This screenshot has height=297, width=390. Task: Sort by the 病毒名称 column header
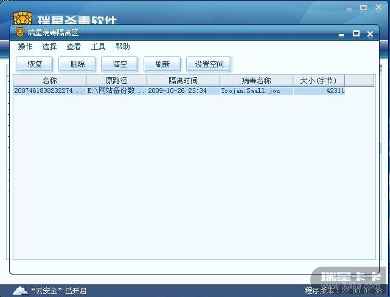(x=256, y=80)
